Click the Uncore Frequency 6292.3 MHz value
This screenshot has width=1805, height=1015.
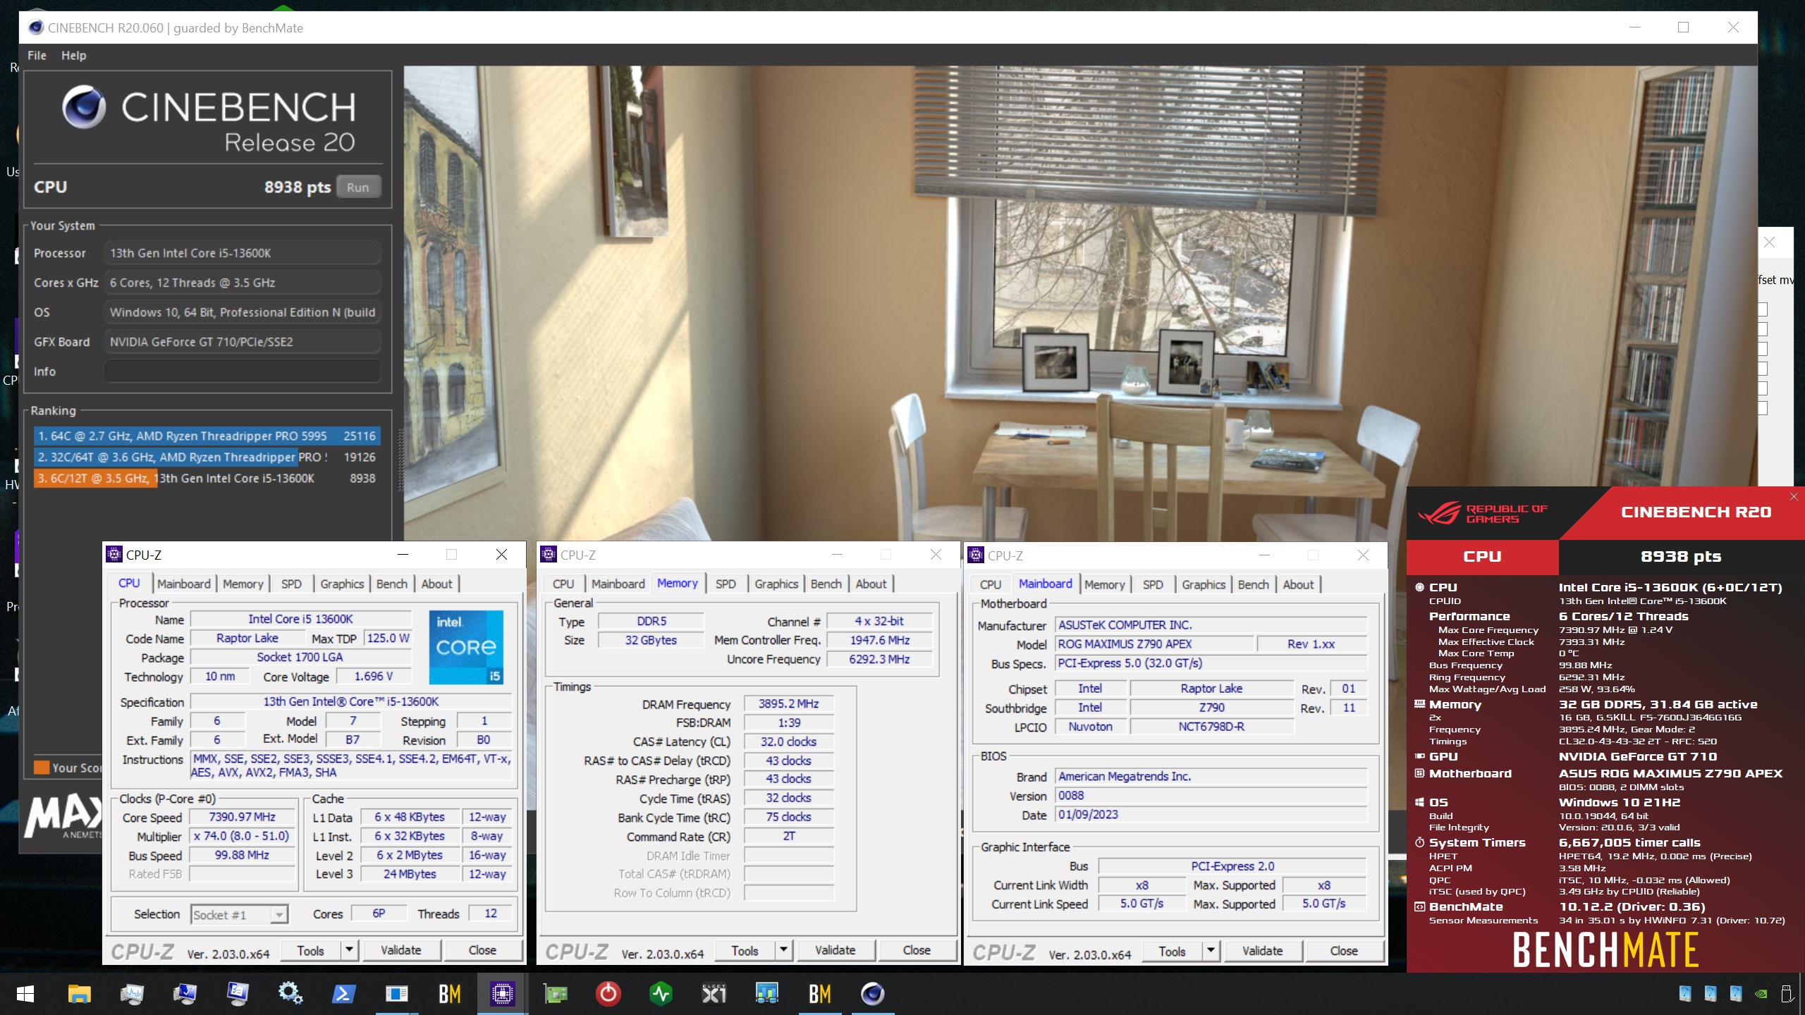click(x=879, y=660)
